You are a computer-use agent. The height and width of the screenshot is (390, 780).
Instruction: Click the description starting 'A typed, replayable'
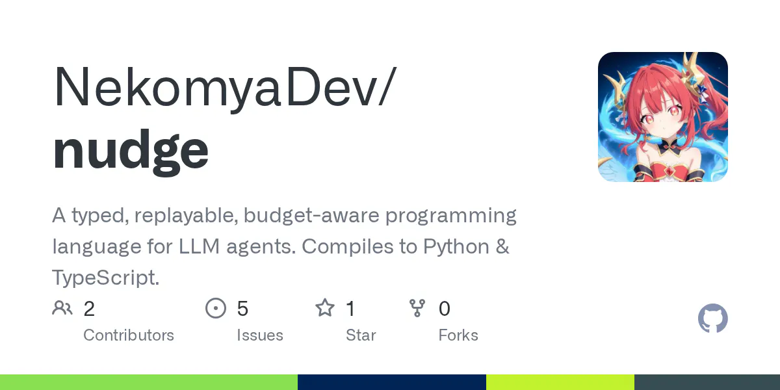[x=284, y=247]
